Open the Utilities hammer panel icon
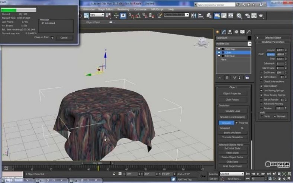This screenshot has width=293, height=183. [x=248, y=32]
